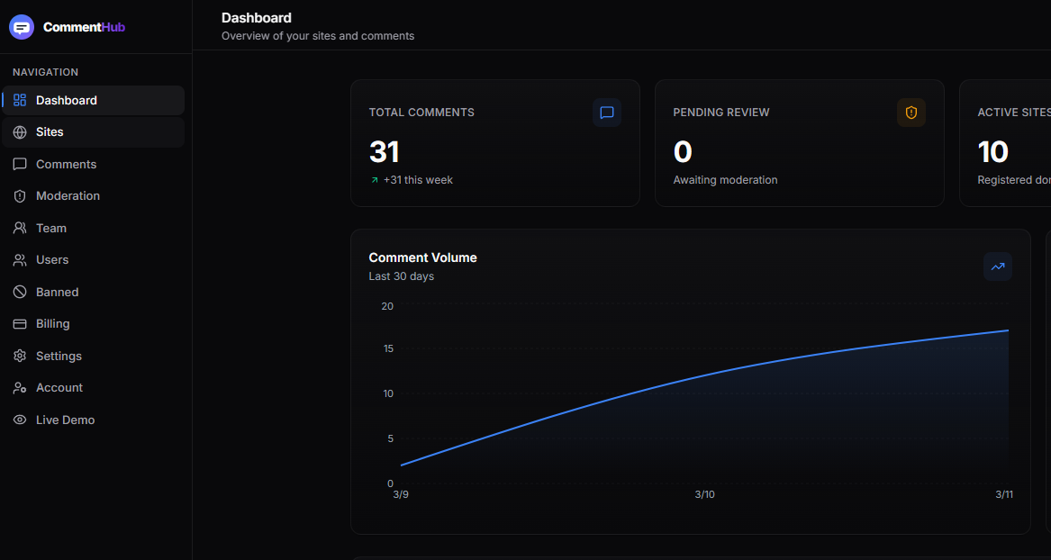Open the Comments section
1051x560 pixels.
tap(93, 164)
